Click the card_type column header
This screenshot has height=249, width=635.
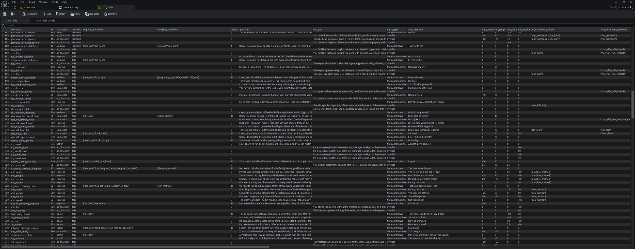(397, 30)
